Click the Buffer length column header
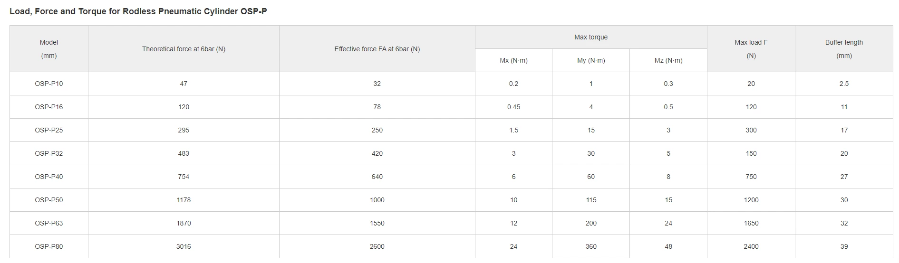The image size is (899, 263). (x=844, y=49)
